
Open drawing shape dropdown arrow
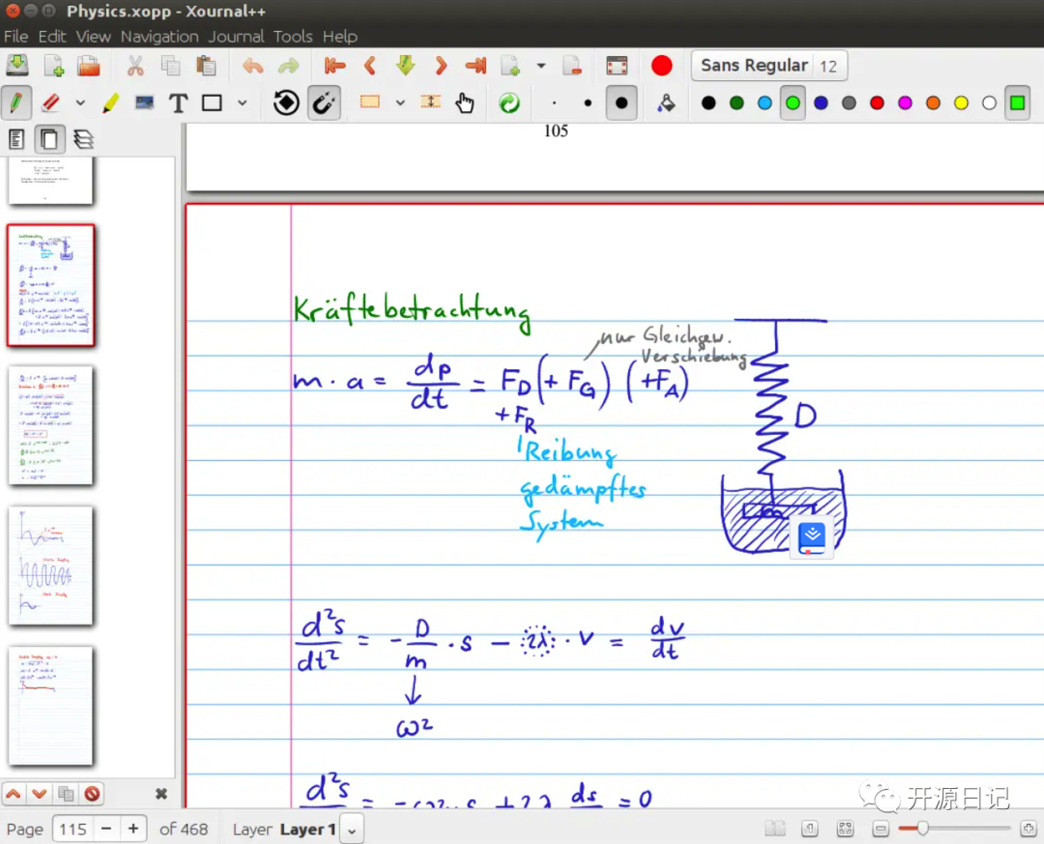pyautogui.click(x=243, y=103)
